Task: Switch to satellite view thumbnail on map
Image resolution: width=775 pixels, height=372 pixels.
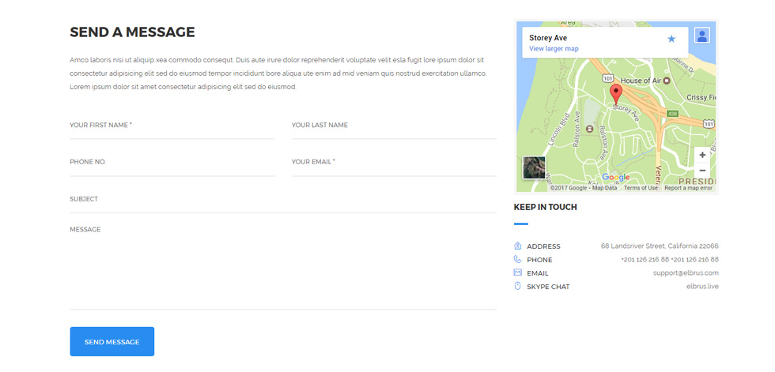Action: pyautogui.click(x=534, y=167)
